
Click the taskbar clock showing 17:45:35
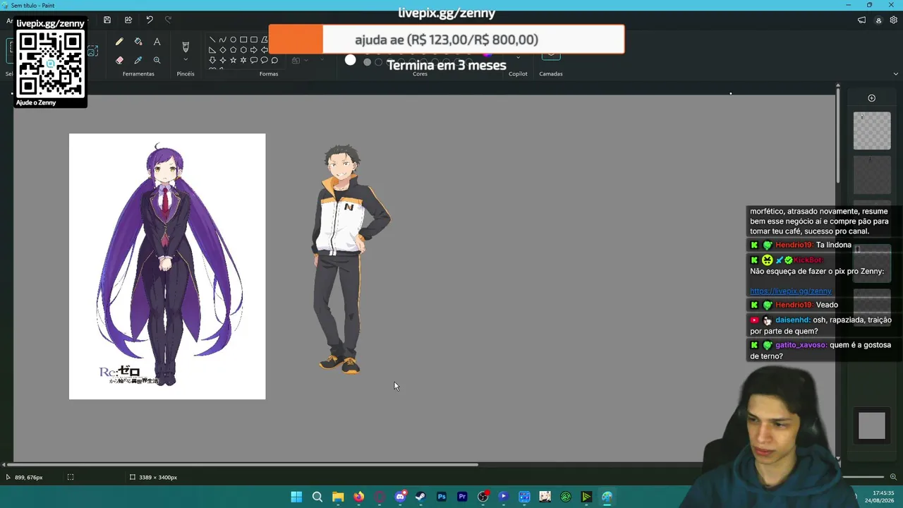point(883,493)
